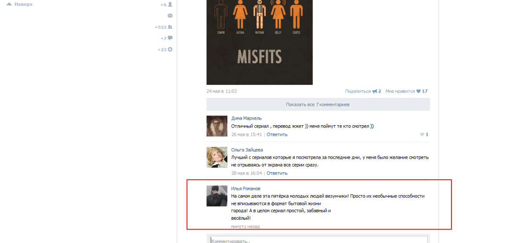The height and width of the screenshot is (243, 528).
Task: Click the Поделиться share link
Action: click(x=358, y=91)
